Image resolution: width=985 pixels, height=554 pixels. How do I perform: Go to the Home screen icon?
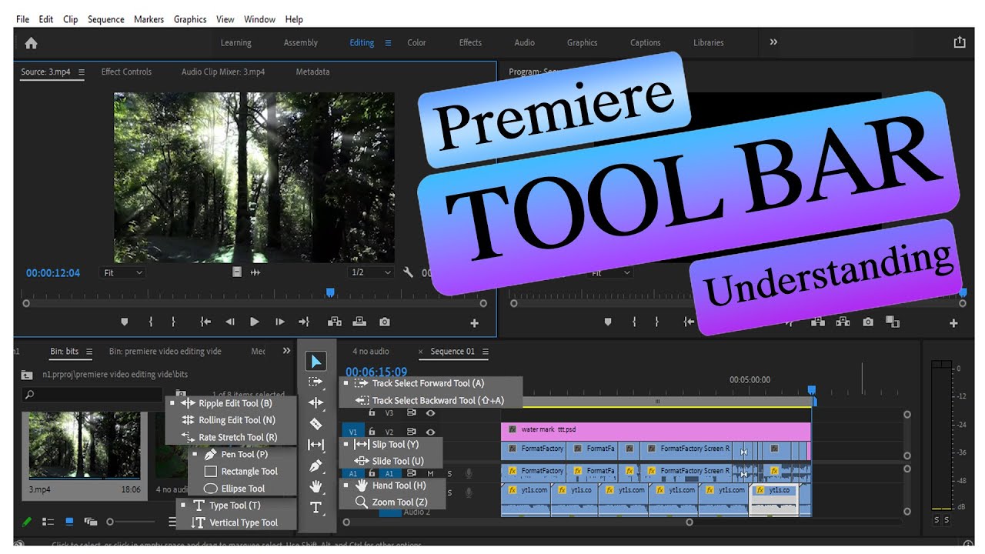31,43
